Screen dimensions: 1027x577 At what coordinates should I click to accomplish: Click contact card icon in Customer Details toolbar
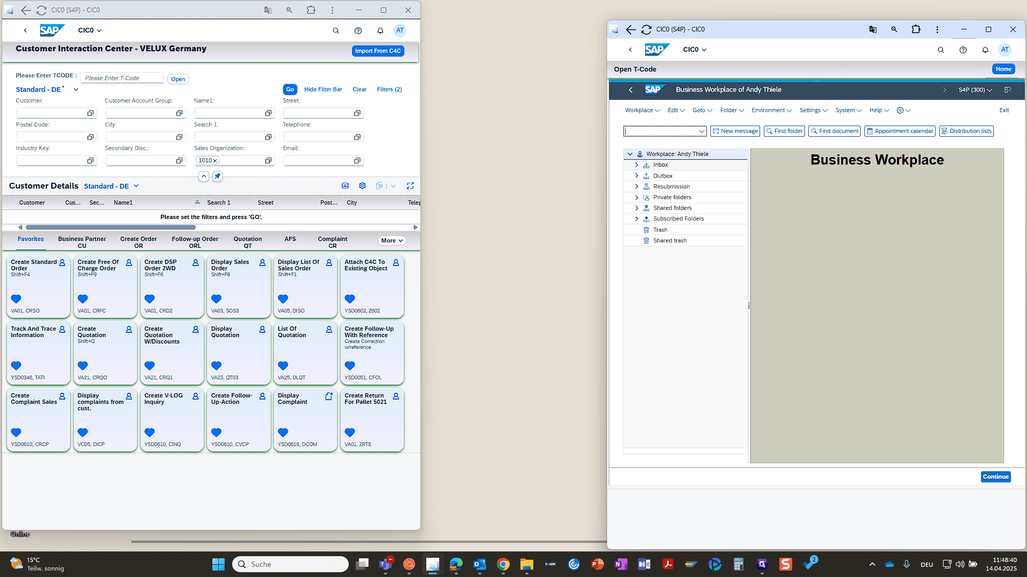pos(345,186)
